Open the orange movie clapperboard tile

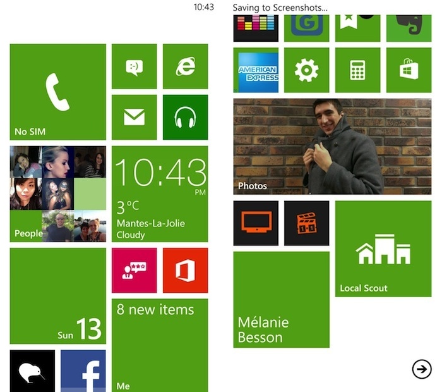pos(306,223)
